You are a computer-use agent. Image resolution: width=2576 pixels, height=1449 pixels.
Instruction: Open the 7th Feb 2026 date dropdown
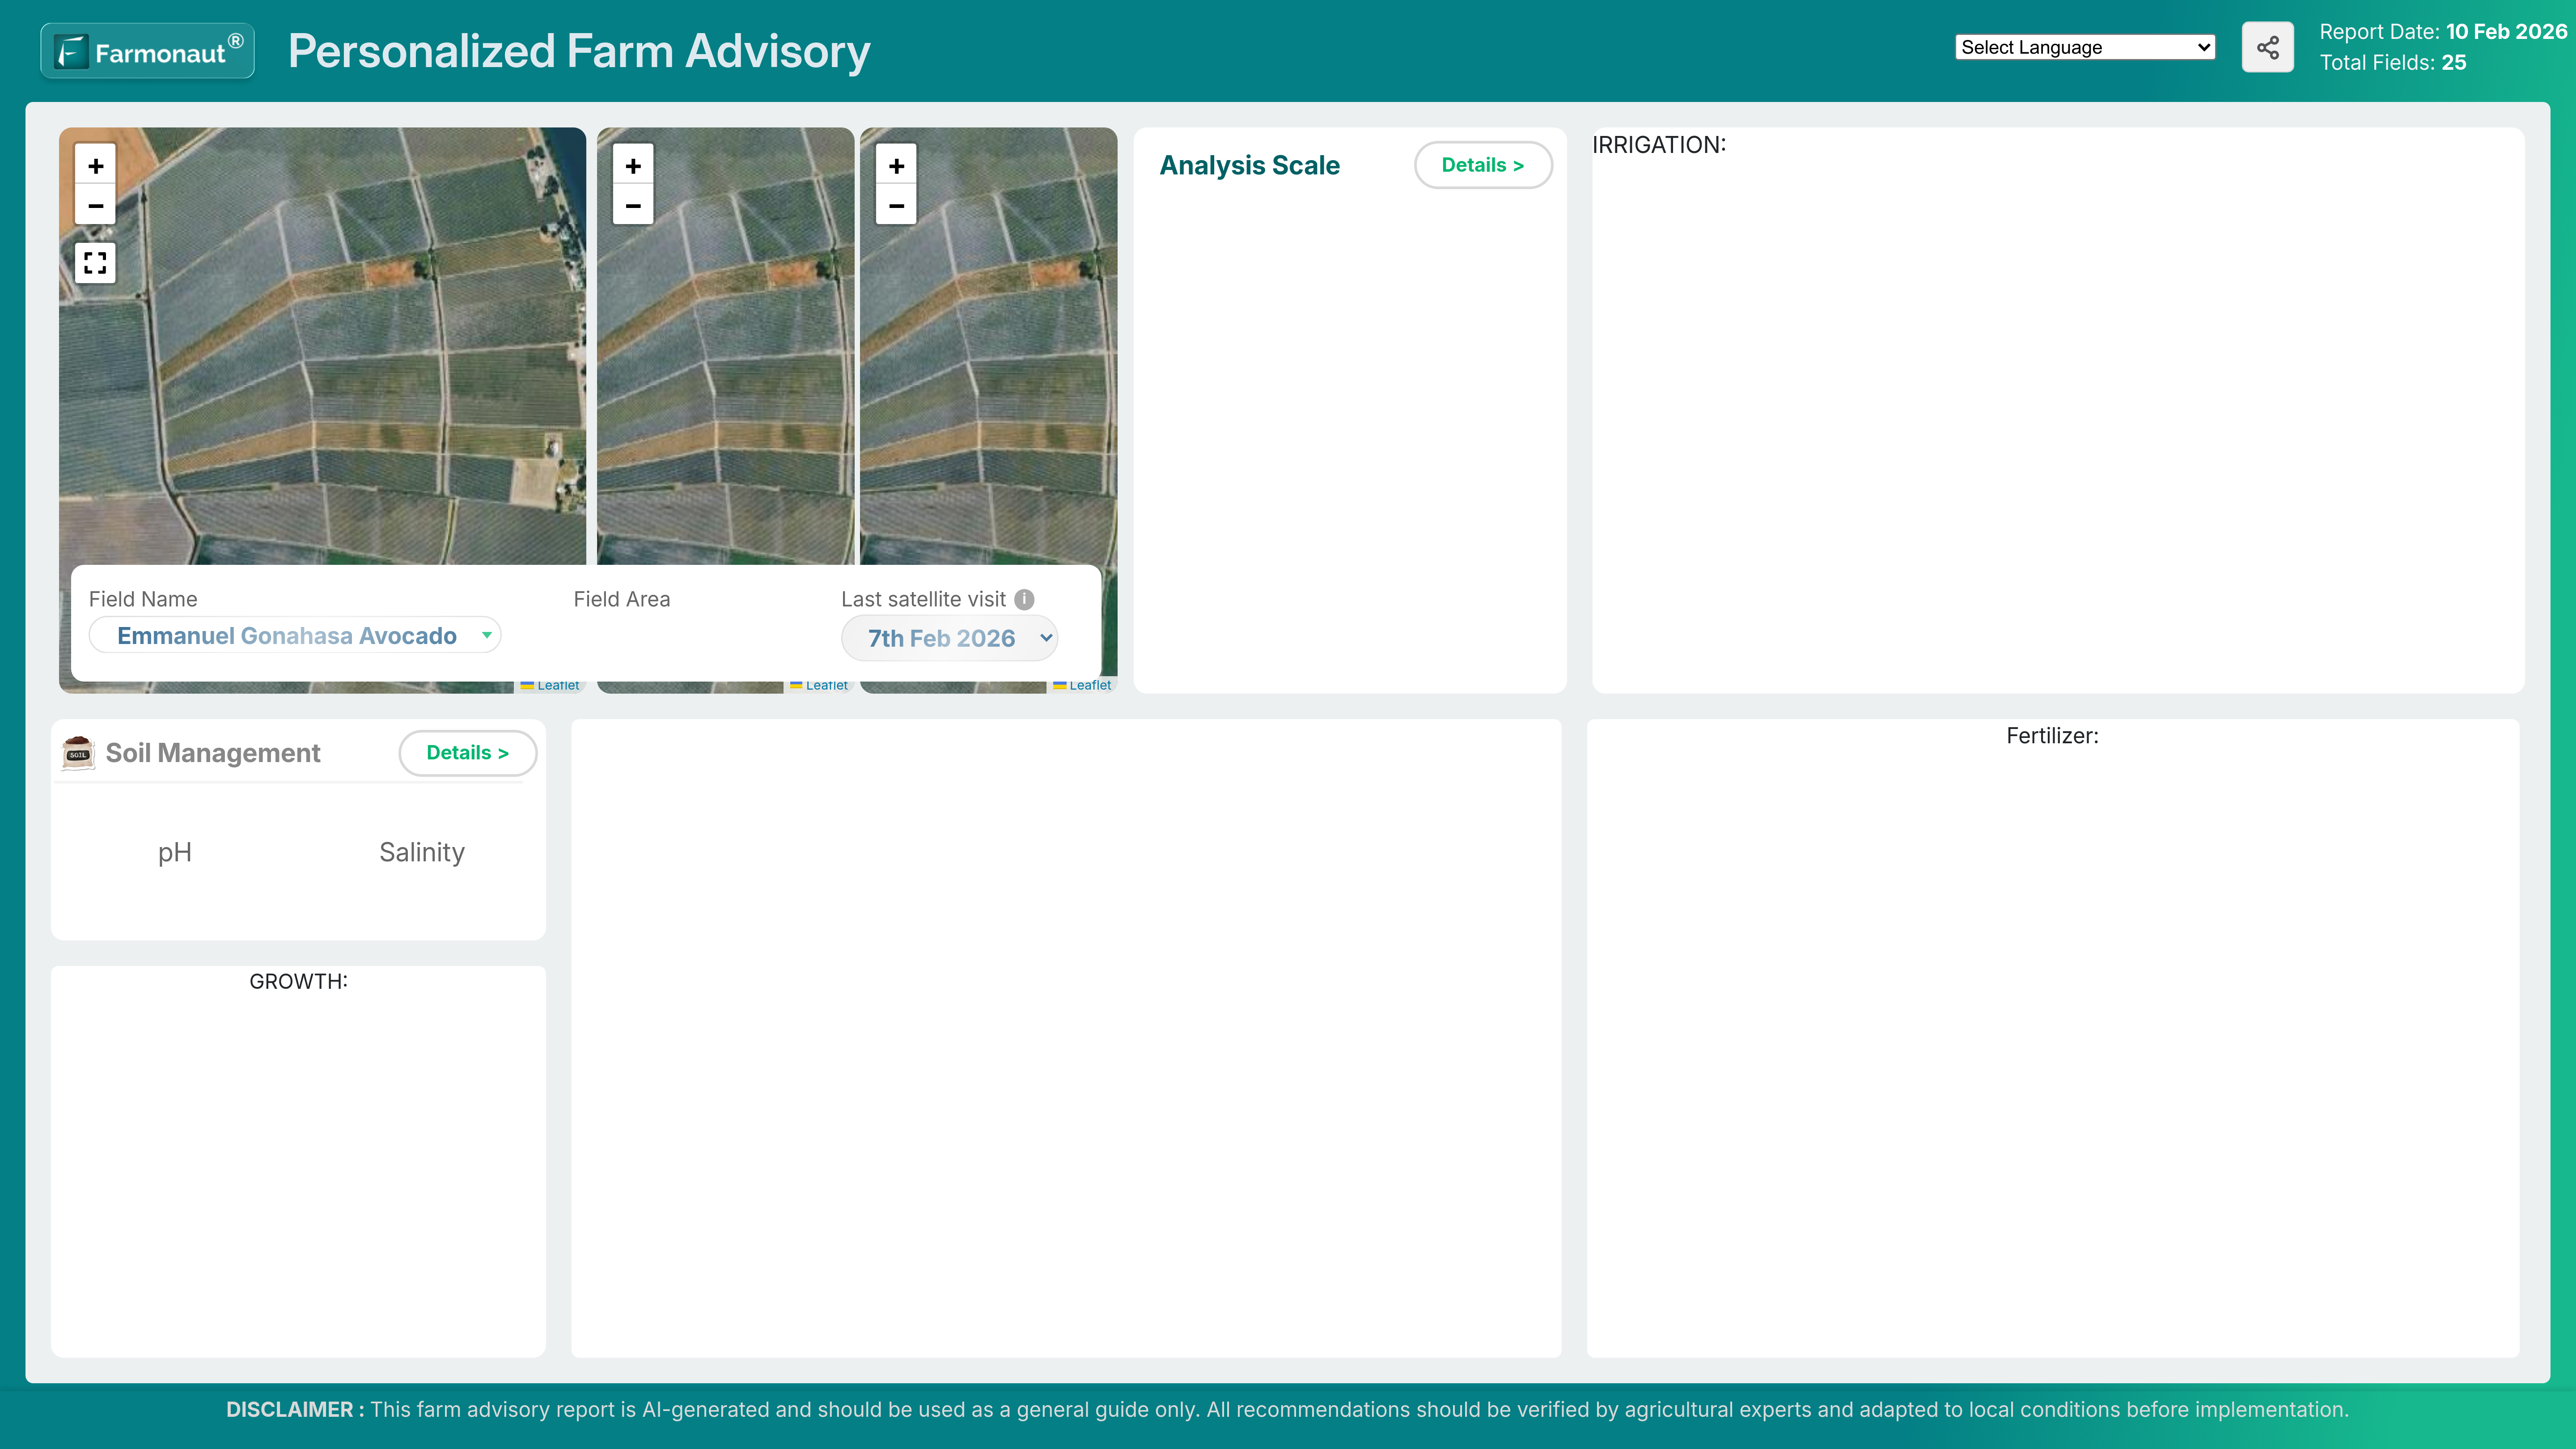[x=949, y=638]
